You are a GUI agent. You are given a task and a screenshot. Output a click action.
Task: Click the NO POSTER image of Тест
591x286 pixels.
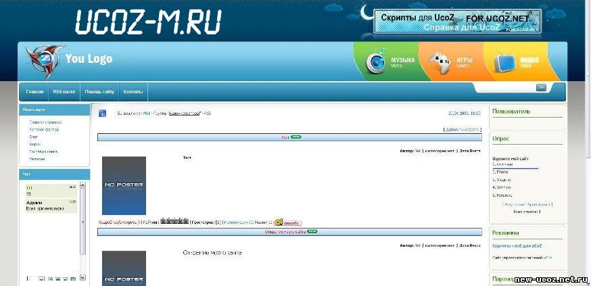pos(124,185)
